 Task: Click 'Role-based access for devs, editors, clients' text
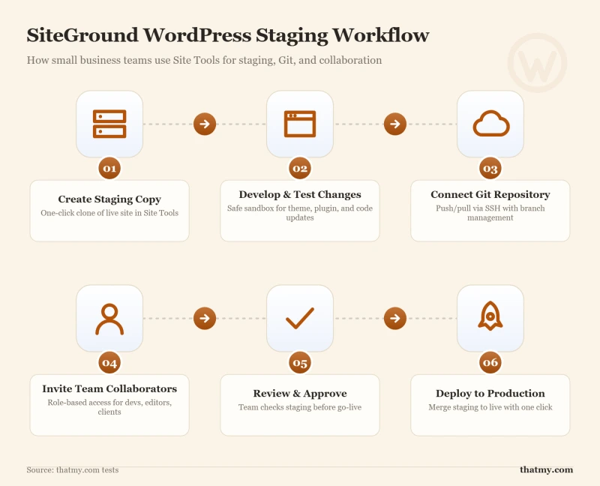[x=109, y=407]
